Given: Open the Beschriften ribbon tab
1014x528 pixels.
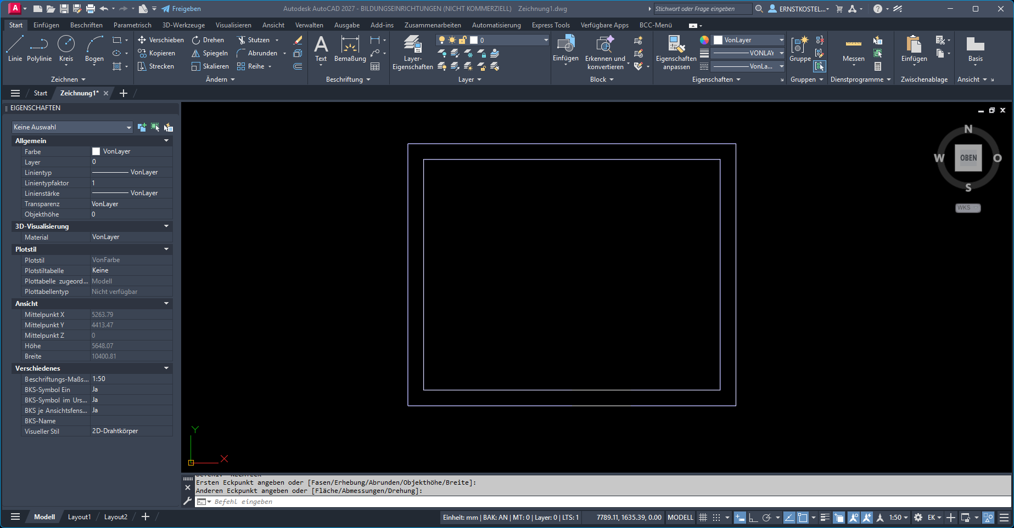Looking at the screenshot, I should pyautogui.click(x=86, y=25).
